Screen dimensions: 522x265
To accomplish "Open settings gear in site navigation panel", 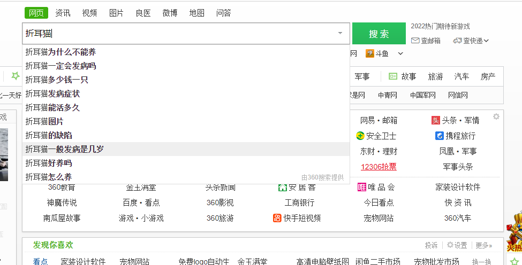I will click(496, 116).
